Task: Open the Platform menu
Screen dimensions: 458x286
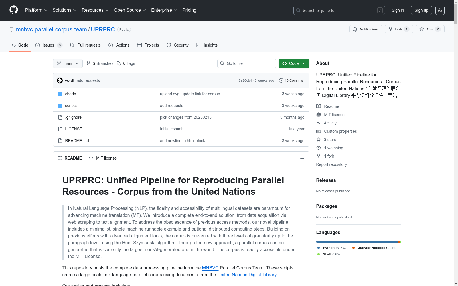Action: [x=36, y=10]
